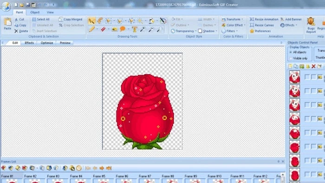Choose the orange speech bubble shape tool
This screenshot has height=183, width=325.
click(123, 29)
